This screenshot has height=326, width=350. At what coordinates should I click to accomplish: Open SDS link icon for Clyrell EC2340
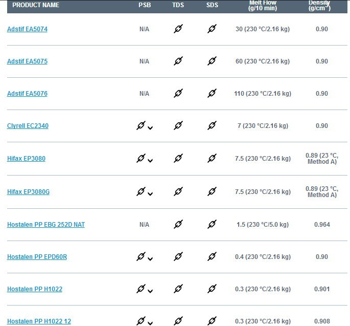point(212,126)
